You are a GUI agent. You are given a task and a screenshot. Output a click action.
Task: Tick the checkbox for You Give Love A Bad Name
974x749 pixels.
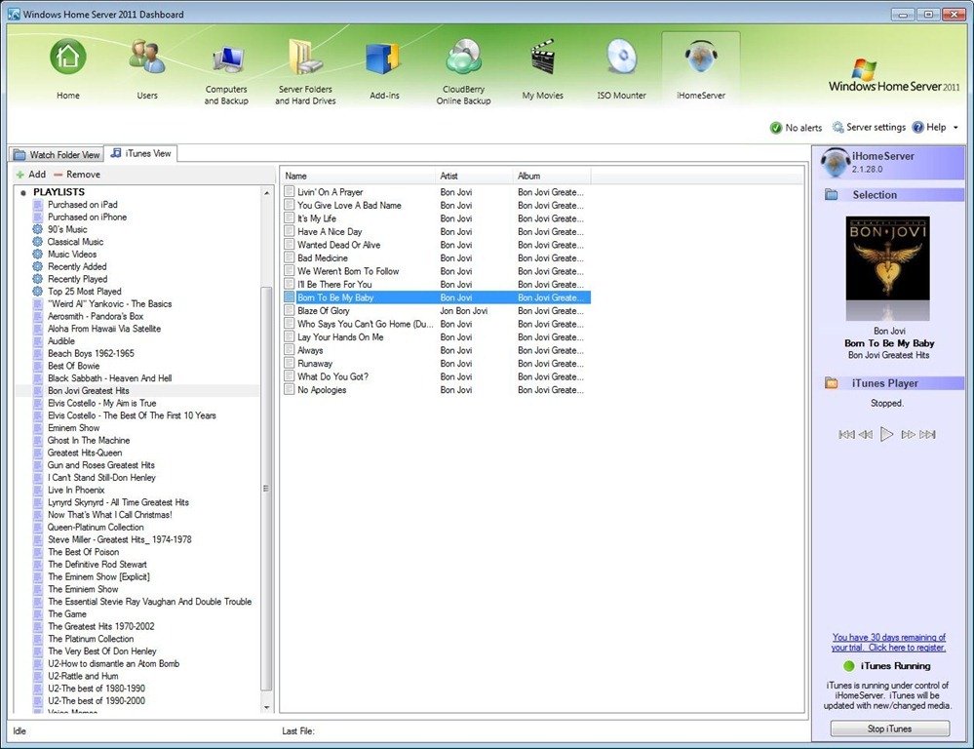[289, 205]
